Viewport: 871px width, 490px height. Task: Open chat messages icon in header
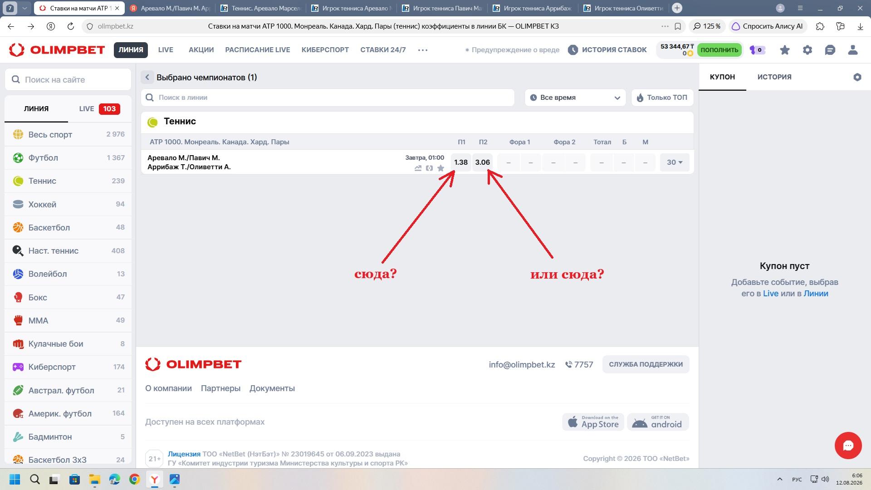(x=830, y=50)
